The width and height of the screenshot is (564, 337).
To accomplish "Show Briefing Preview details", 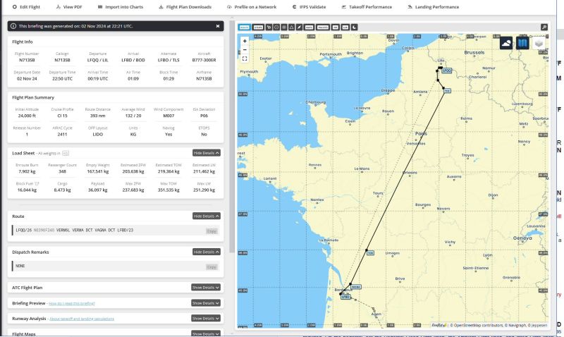I will click(x=205, y=303).
